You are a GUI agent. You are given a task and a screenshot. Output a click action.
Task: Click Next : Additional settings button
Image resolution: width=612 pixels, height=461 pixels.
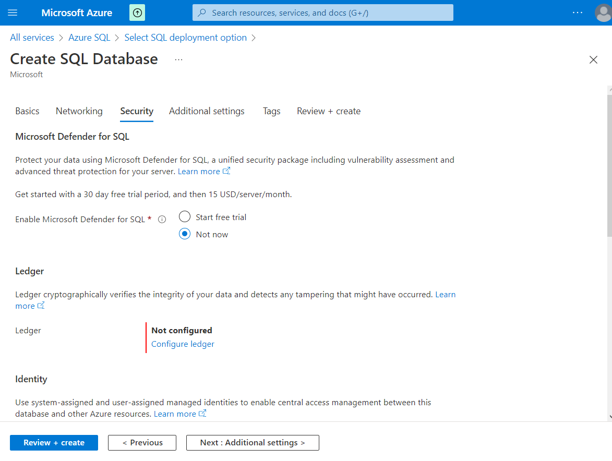[x=253, y=443]
